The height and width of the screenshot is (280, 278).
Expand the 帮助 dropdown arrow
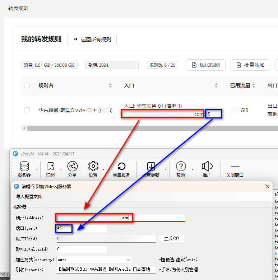[x=193, y=169]
